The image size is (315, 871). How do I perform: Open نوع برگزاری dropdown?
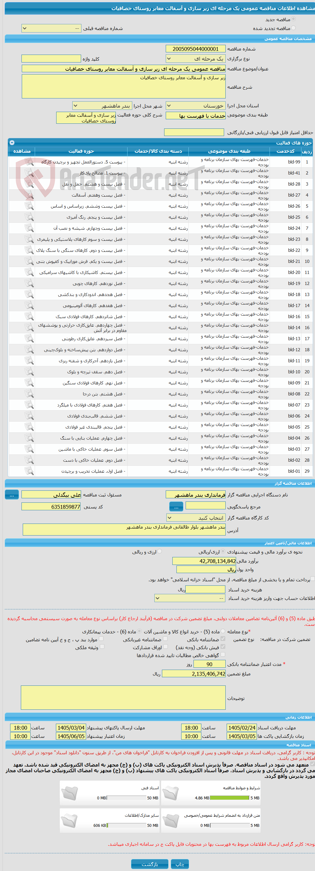196,59
